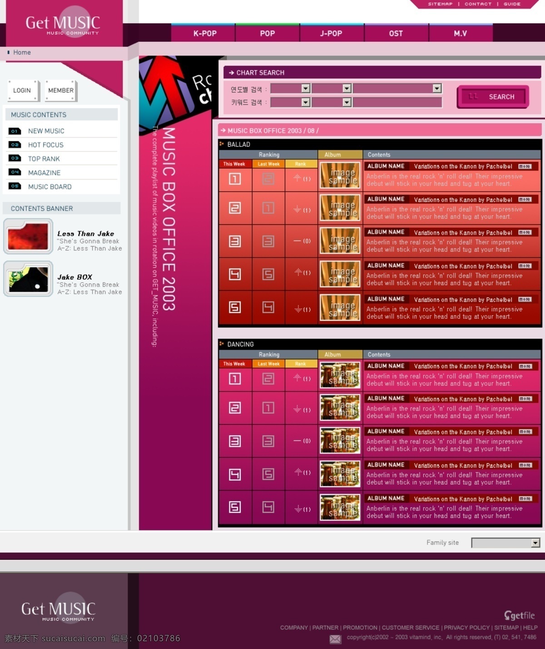Image resolution: width=545 pixels, height=649 pixels.
Task: Click the SEARCH button
Action: (493, 97)
